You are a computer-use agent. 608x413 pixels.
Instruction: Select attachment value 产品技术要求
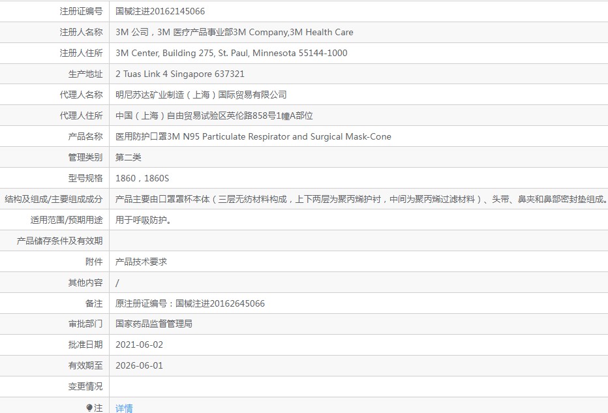click(x=141, y=262)
